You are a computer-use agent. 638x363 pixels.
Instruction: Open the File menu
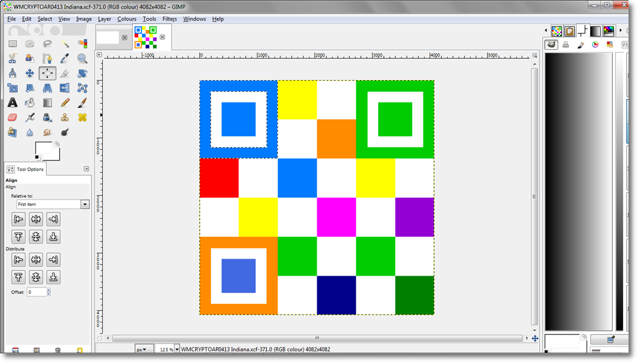click(x=11, y=19)
